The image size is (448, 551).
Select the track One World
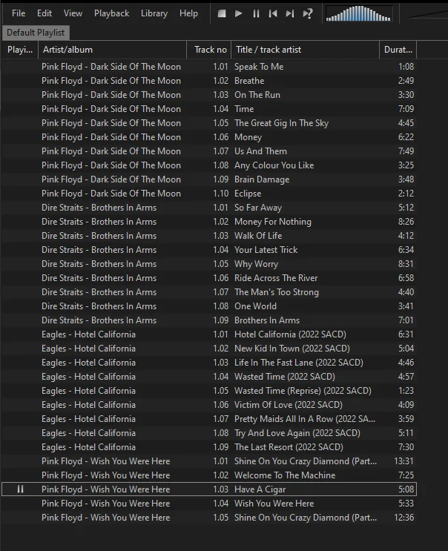coord(209,306)
